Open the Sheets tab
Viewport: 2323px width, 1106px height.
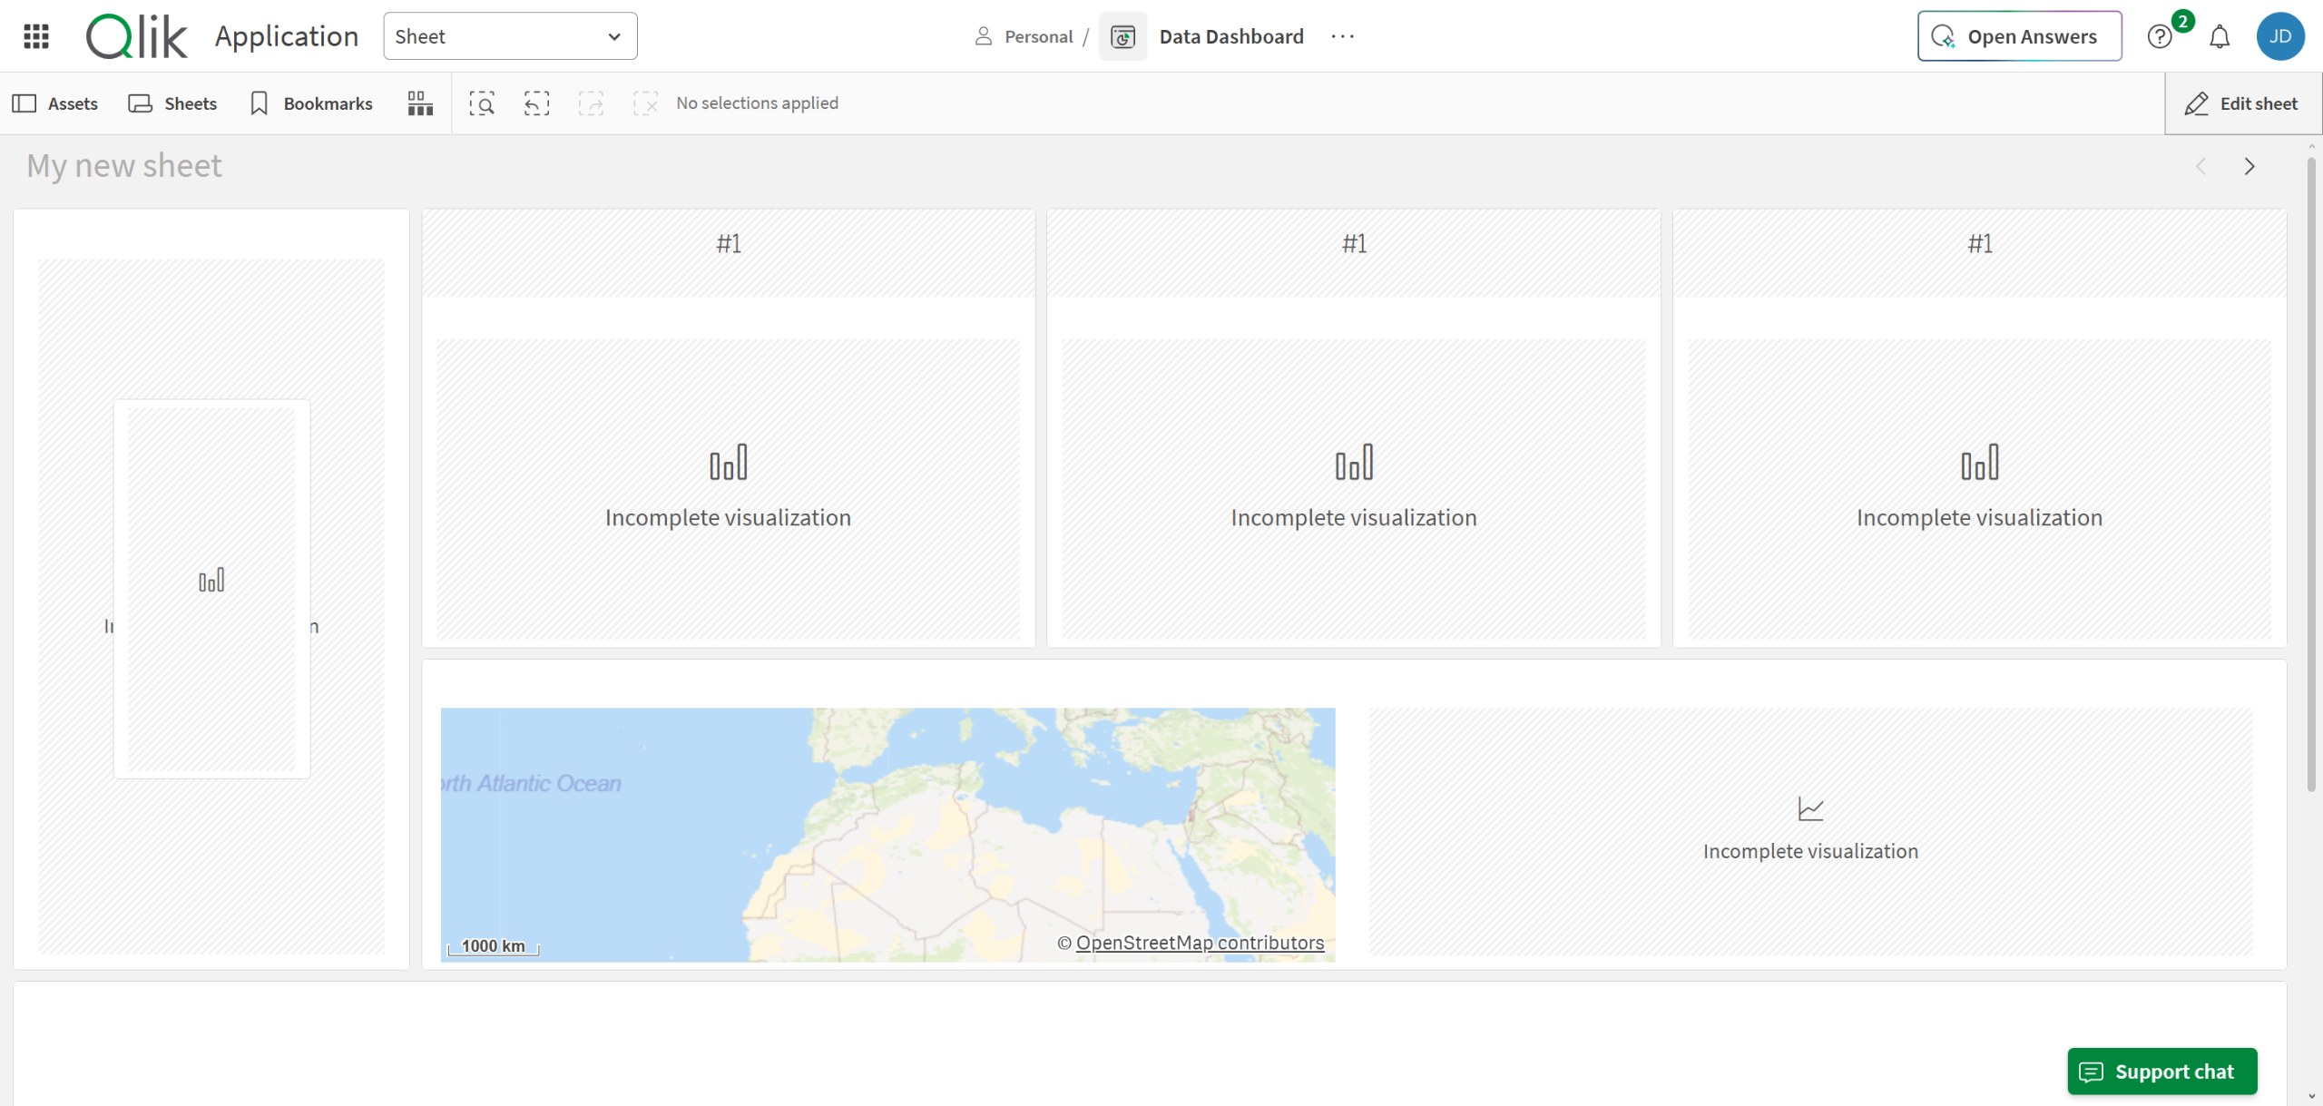(173, 103)
